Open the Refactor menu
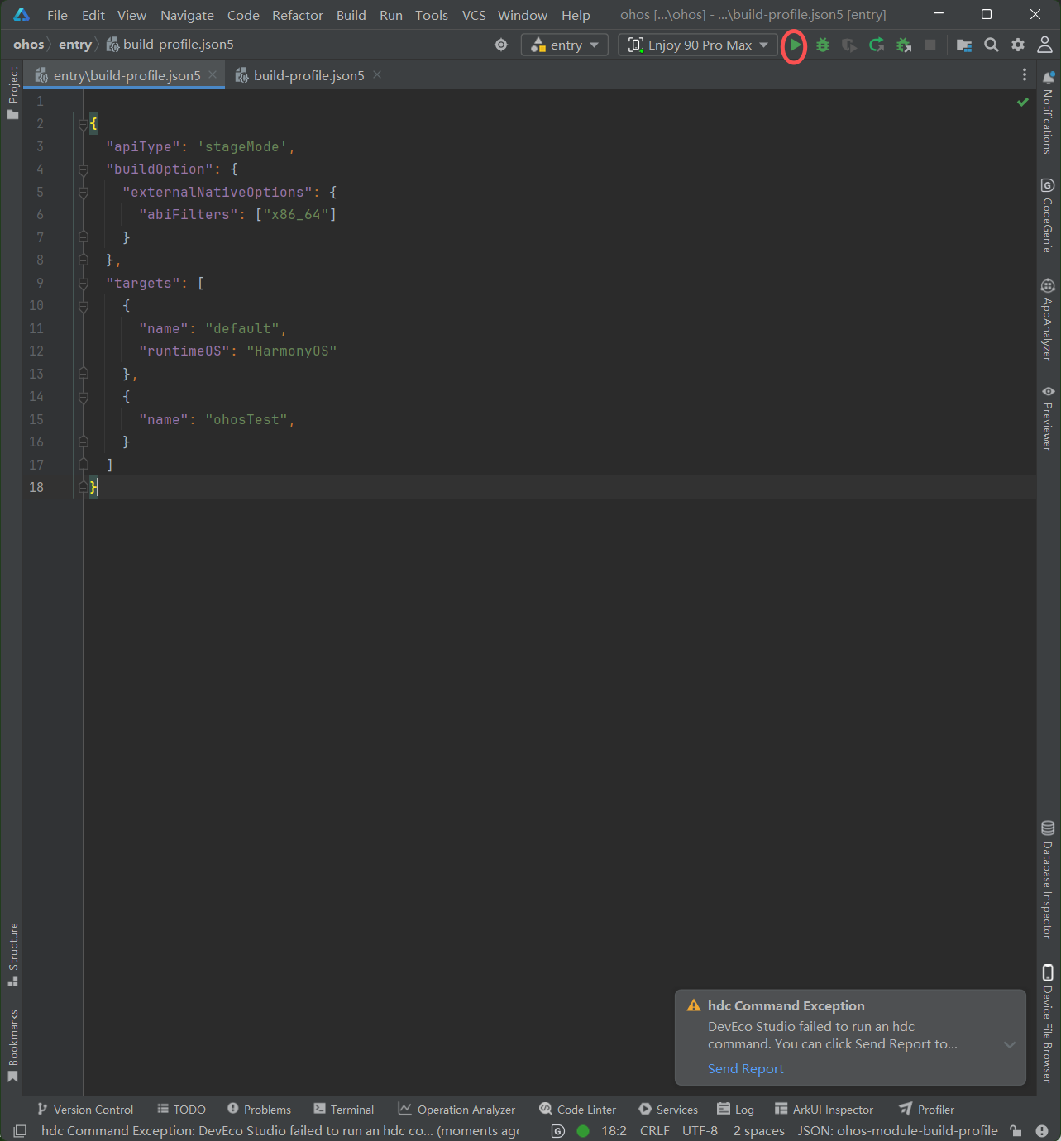This screenshot has height=1141, width=1061. click(x=298, y=15)
